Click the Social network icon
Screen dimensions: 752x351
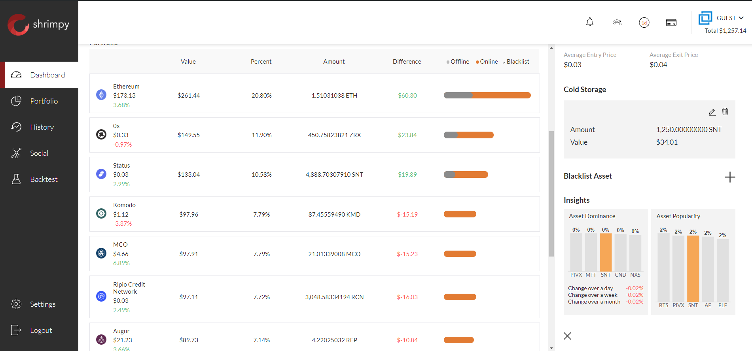click(16, 153)
